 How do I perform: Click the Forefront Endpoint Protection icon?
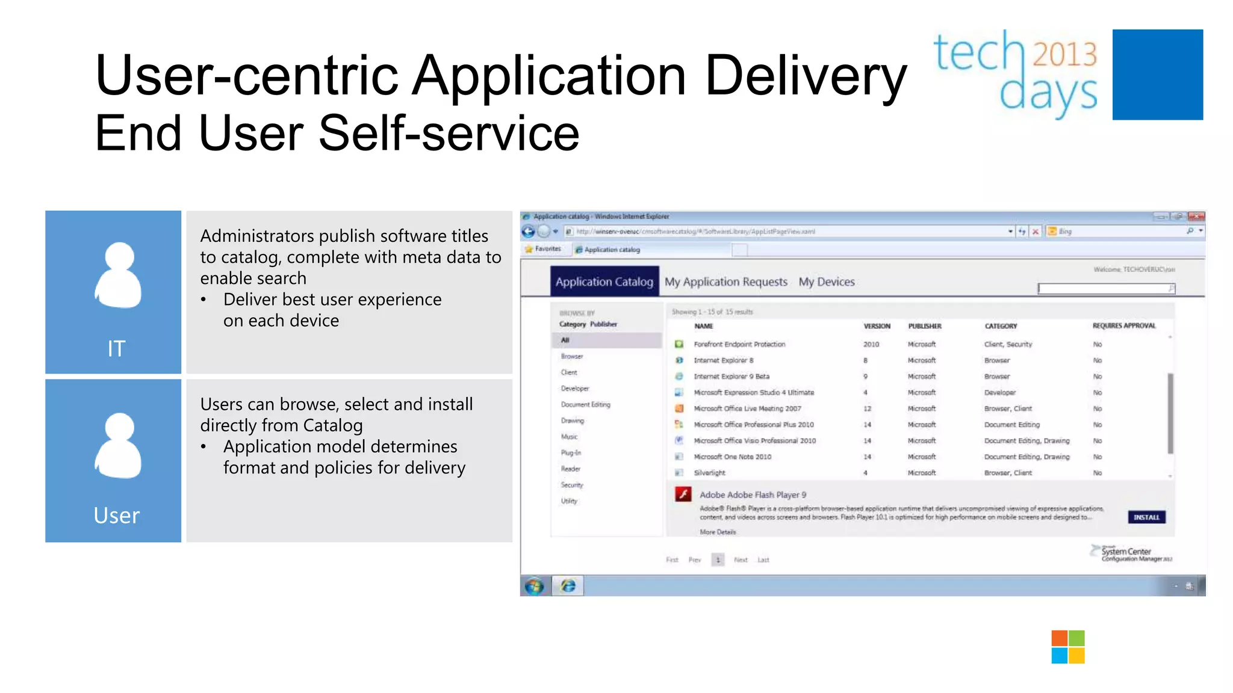679,344
